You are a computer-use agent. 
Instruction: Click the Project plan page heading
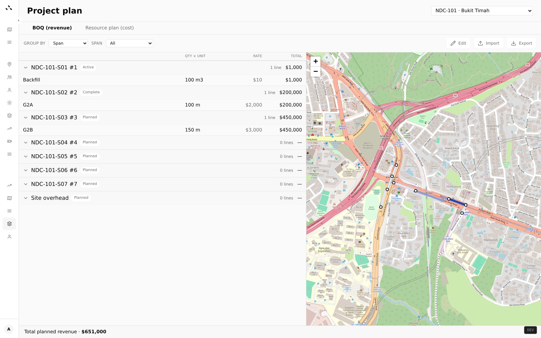[x=55, y=11]
